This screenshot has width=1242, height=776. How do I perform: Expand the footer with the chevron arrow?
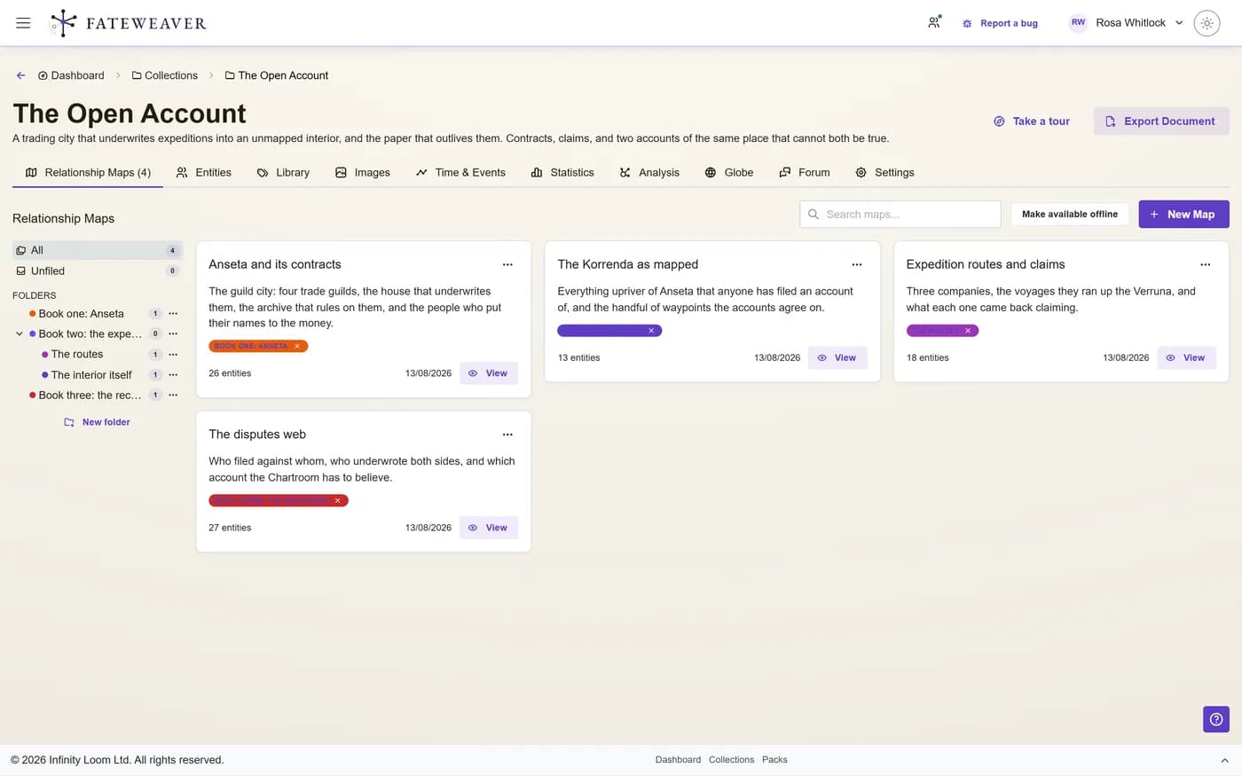click(1224, 760)
